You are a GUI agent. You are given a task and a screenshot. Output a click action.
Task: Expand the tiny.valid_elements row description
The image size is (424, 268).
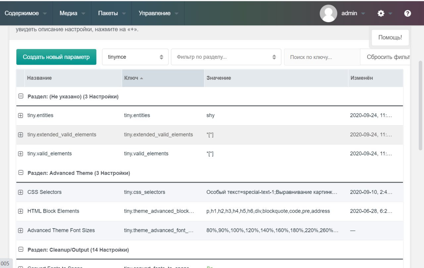[21, 154]
